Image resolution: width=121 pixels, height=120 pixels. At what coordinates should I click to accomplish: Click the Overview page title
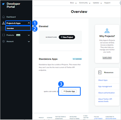pos(79,12)
